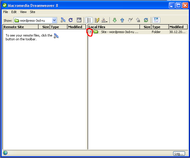Viewport: 190px width, 158px height.
Task: Sort remote pane by Modified header
Action: point(76,27)
